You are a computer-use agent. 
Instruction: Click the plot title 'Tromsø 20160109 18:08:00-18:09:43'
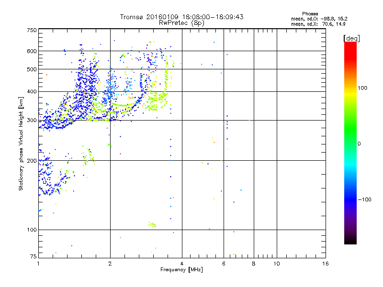coord(181,17)
